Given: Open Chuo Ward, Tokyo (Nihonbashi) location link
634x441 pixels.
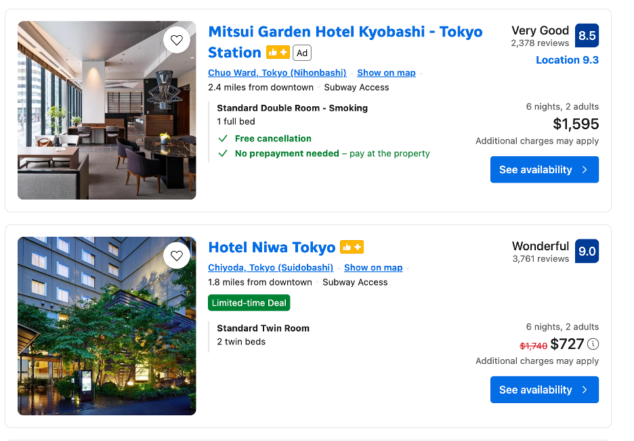Looking at the screenshot, I should pos(277,73).
